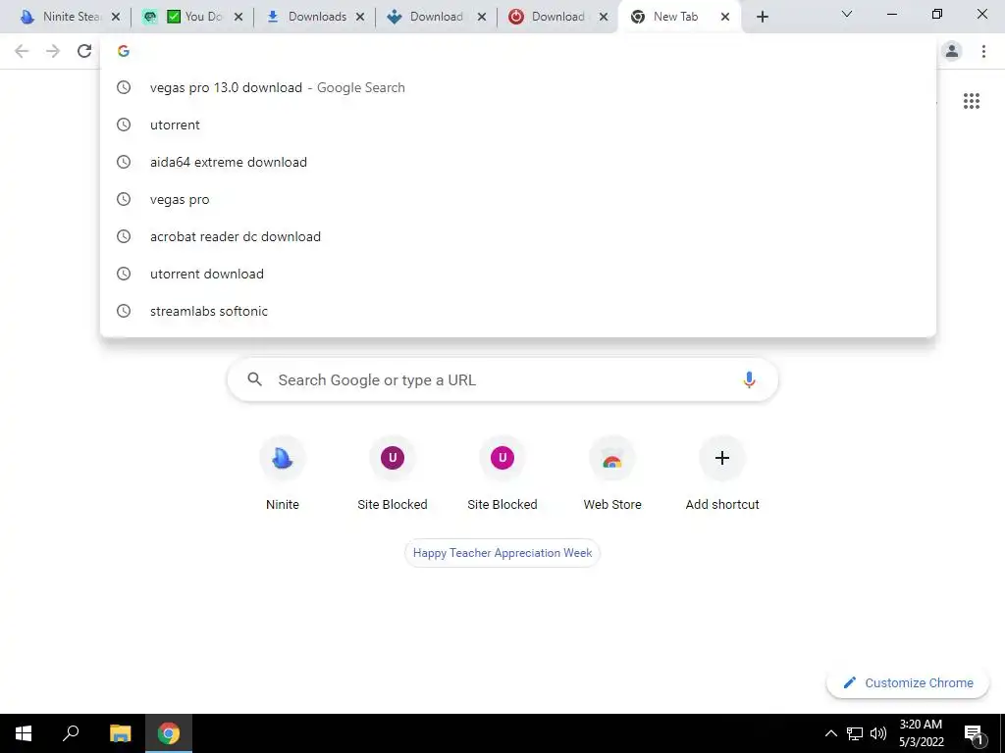The height and width of the screenshot is (753, 1005).
Task: Open Windows taskbar search
Action: [x=71, y=733]
